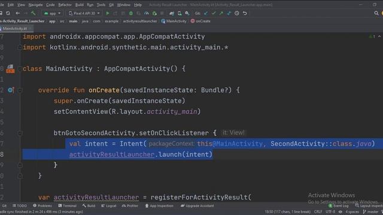Open the Run menu
This screenshot has width=383, height=215.
point(90,5)
